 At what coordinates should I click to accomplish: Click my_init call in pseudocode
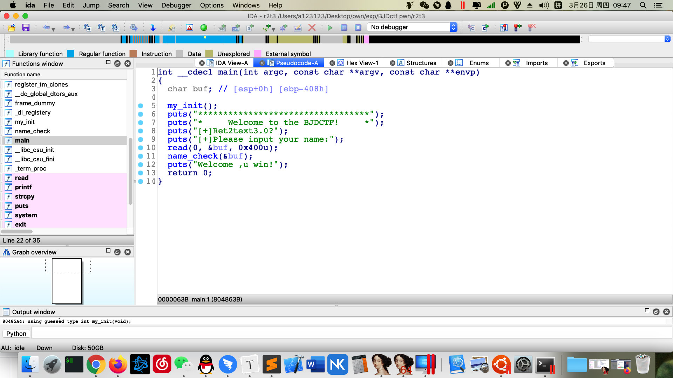coord(185,106)
